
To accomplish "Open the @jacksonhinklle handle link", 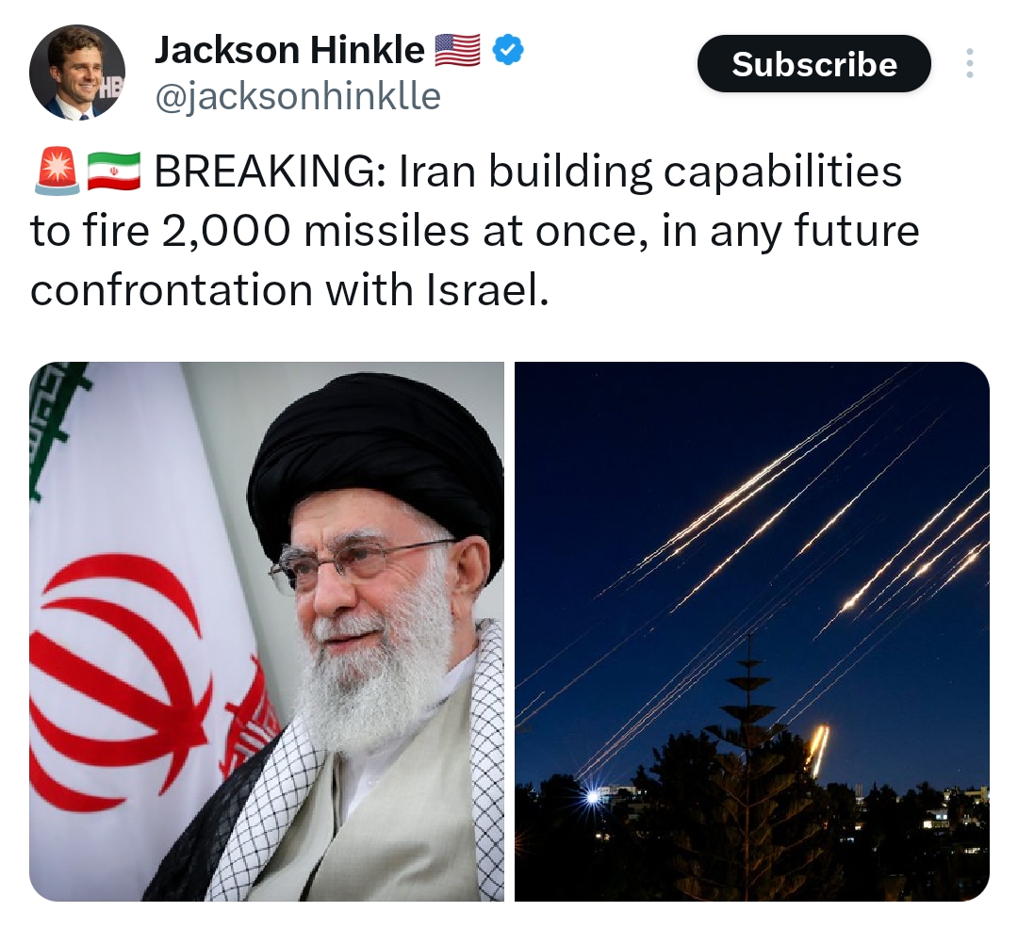I will click(x=297, y=96).
